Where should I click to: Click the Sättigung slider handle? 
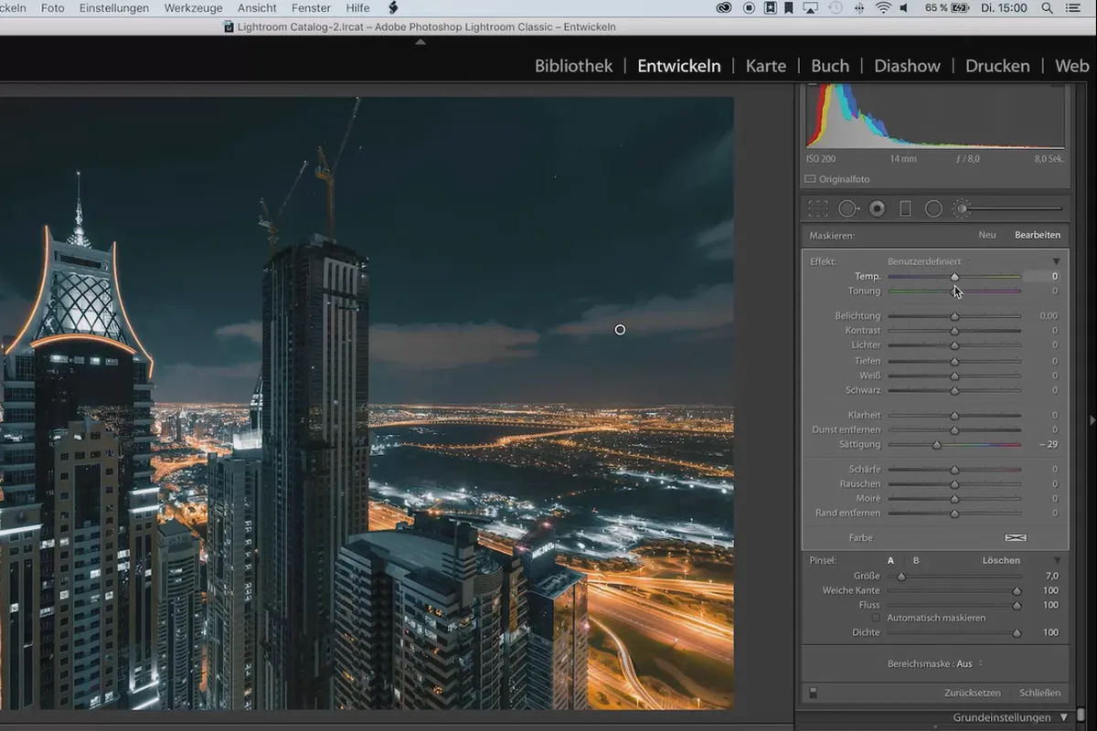coord(936,444)
